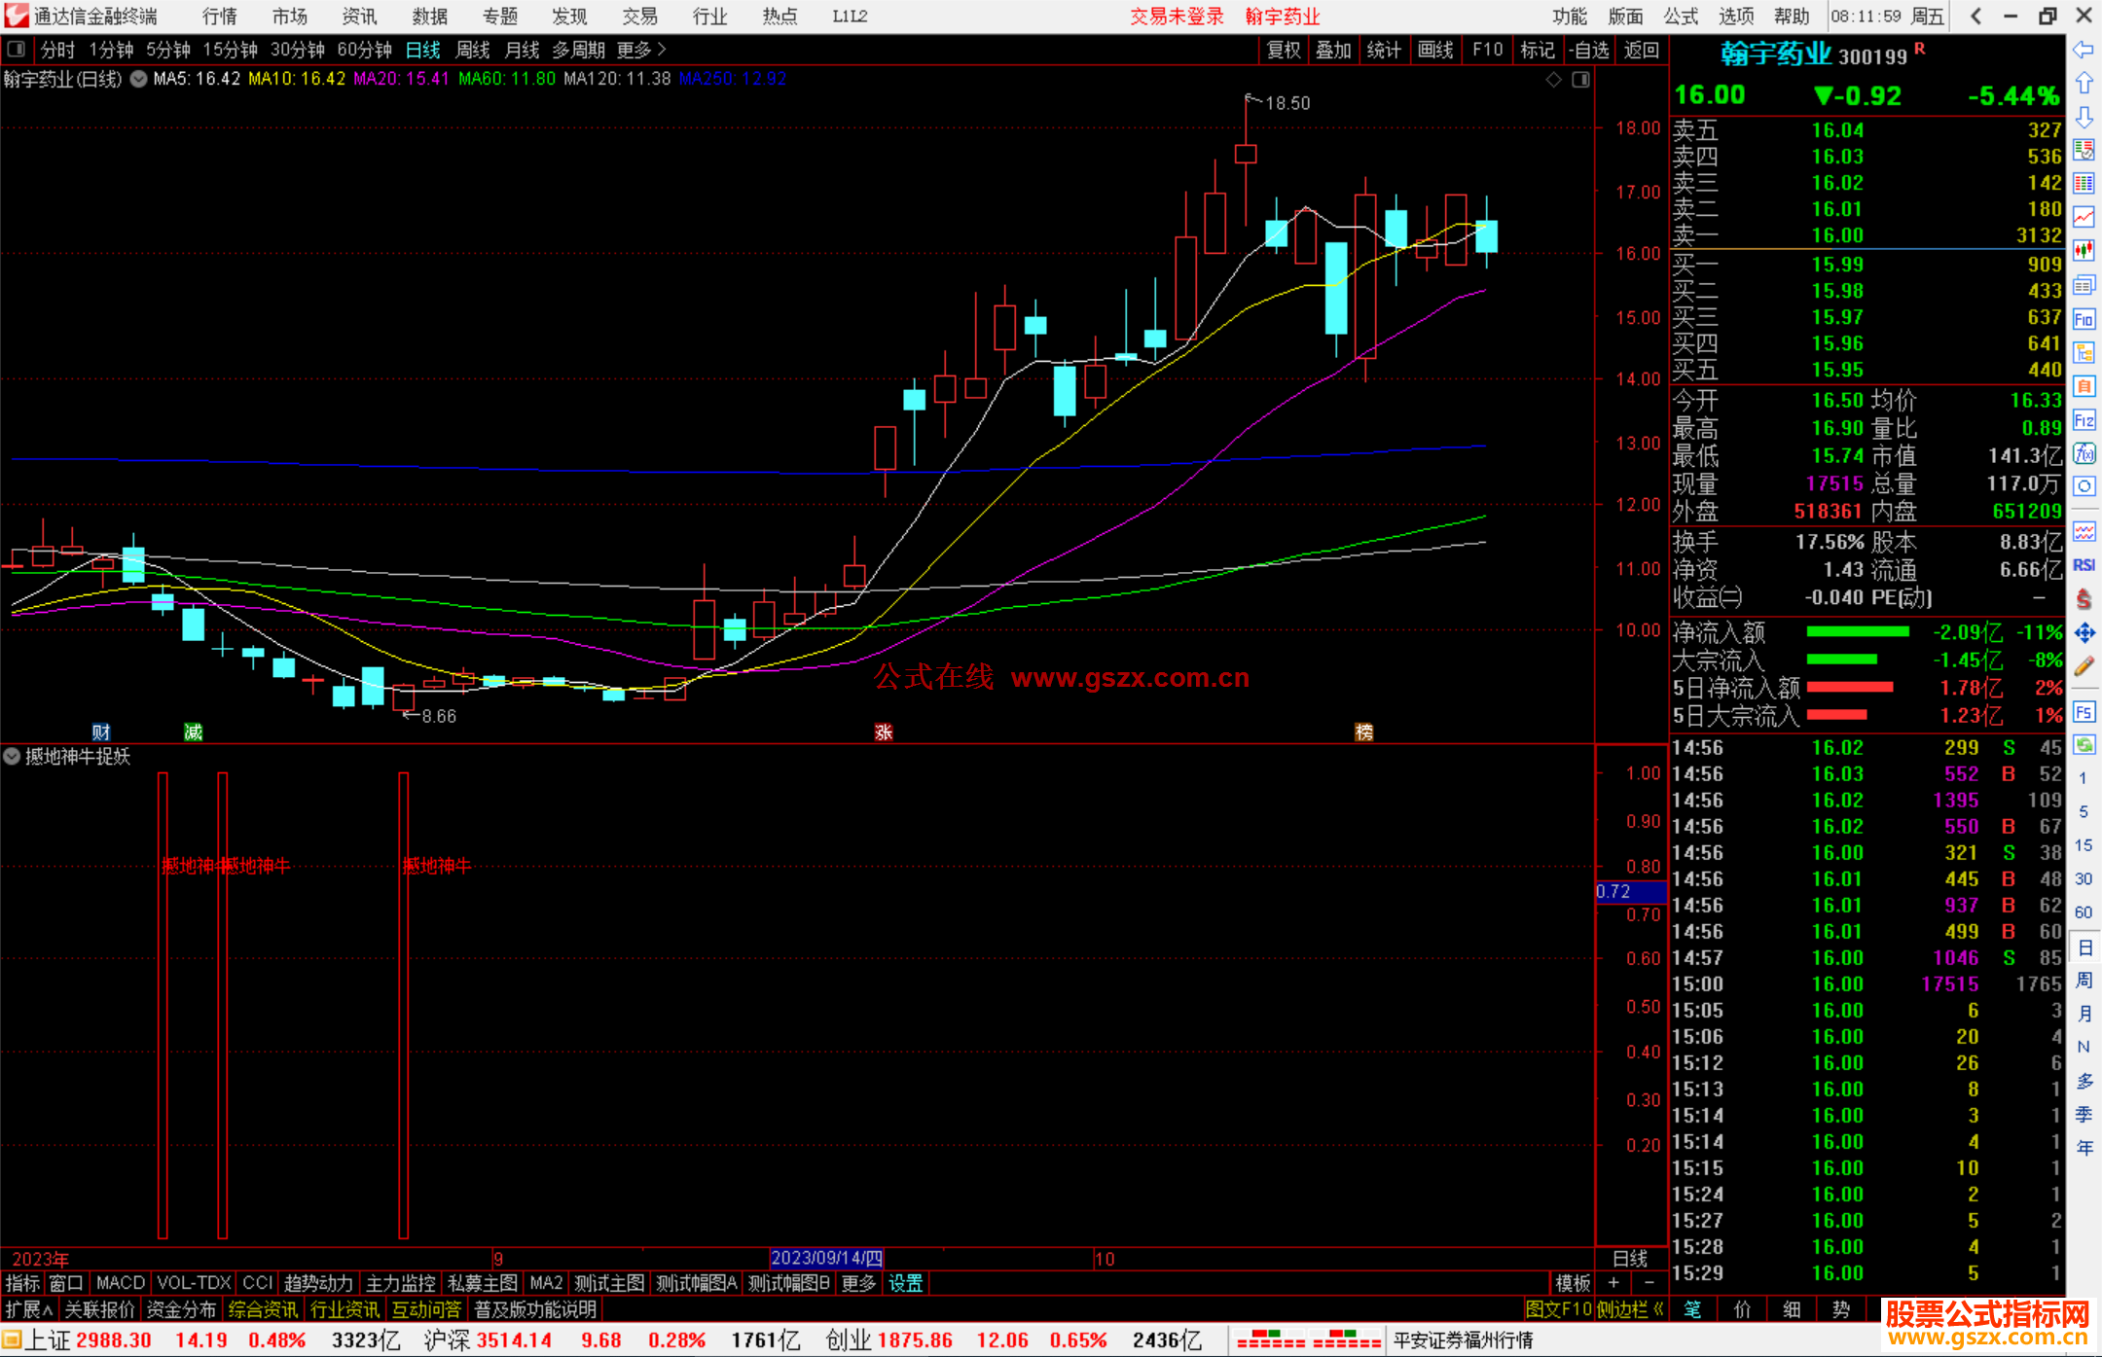Viewport: 2102px width, 1357px height.
Task: Click the 复权 button
Action: pos(1283,50)
